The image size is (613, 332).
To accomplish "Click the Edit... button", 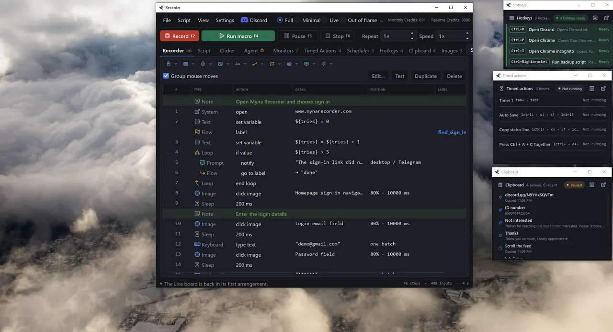I will (x=378, y=76).
